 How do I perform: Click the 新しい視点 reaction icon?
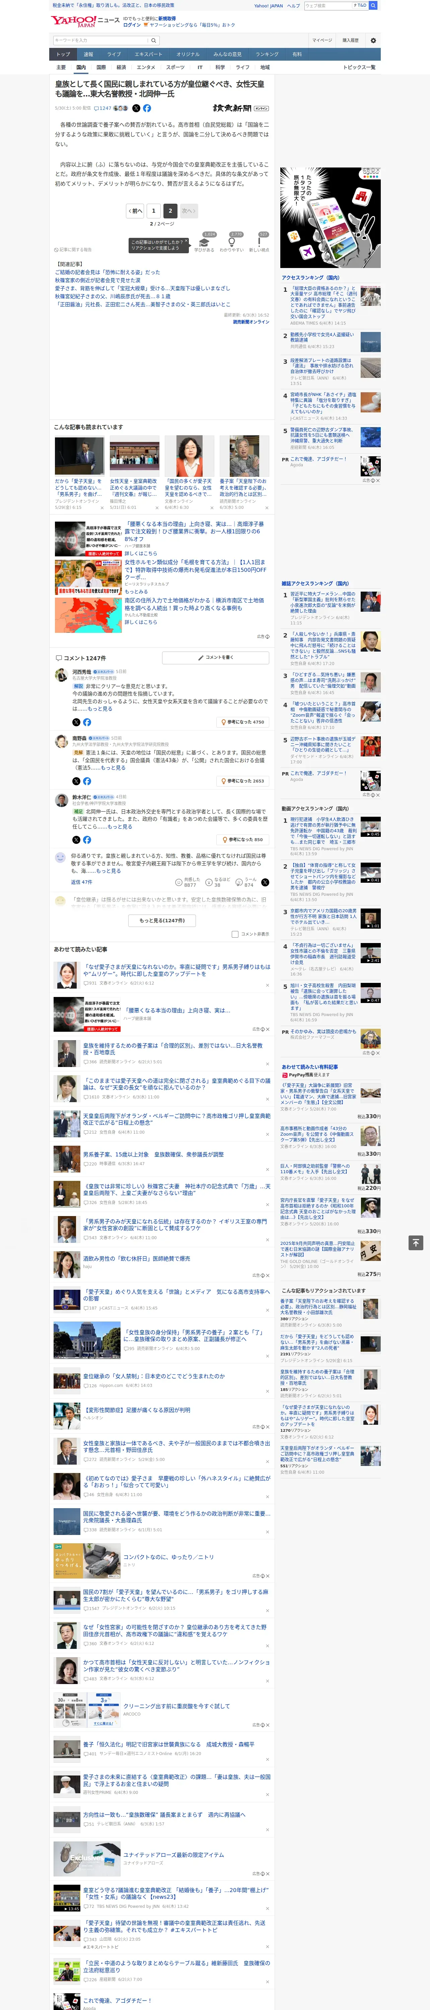tap(259, 242)
